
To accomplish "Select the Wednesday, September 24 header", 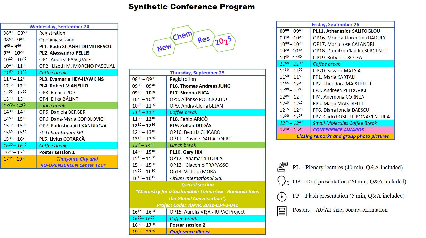I will coord(59,27).
